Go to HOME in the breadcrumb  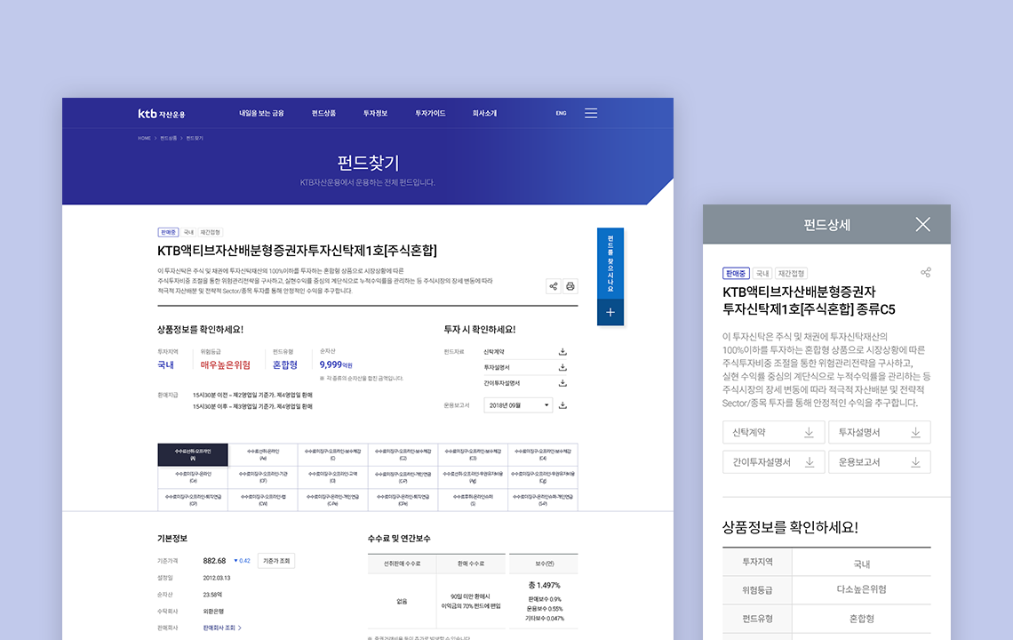pyautogui.click(x=144, y=139)
